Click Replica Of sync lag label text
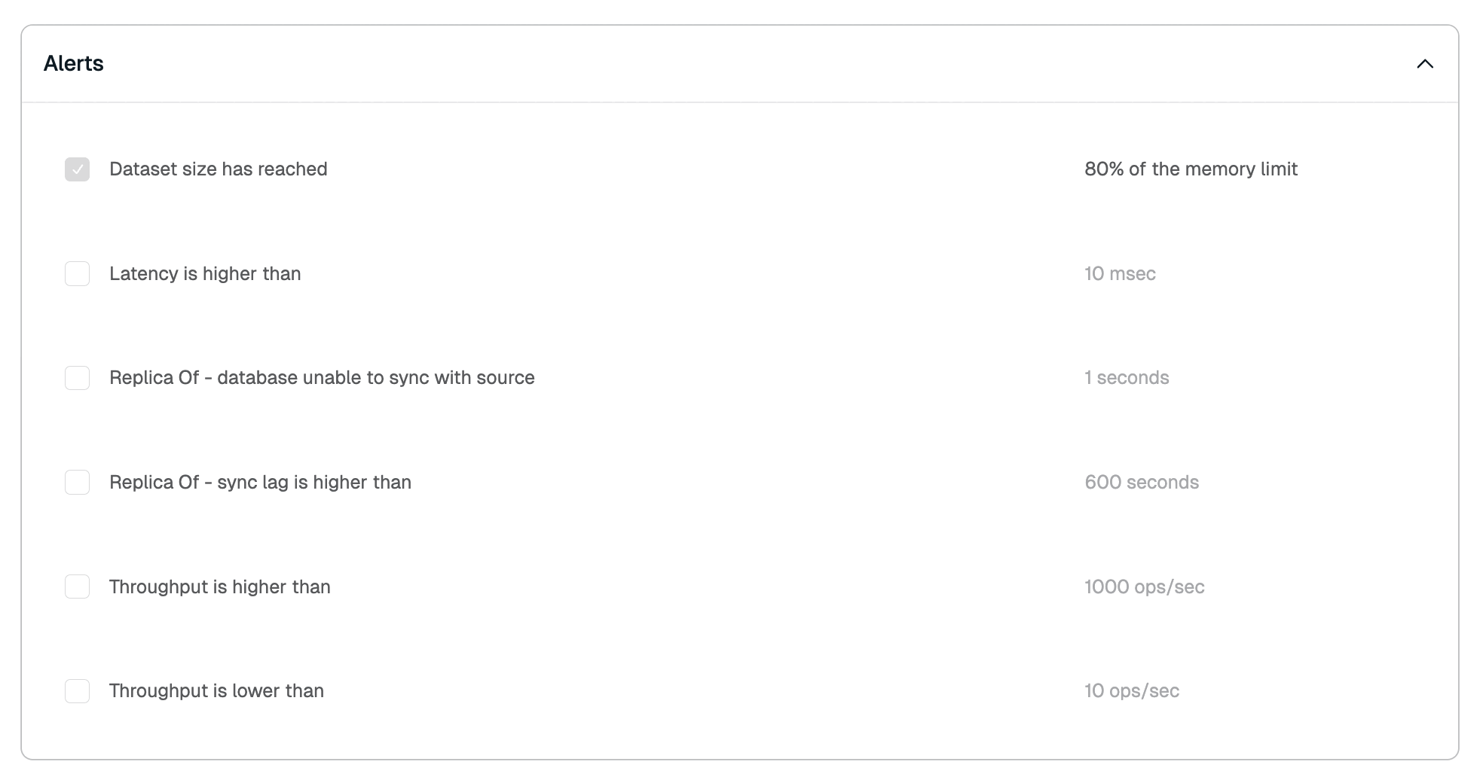 click(x=260, y=483)
